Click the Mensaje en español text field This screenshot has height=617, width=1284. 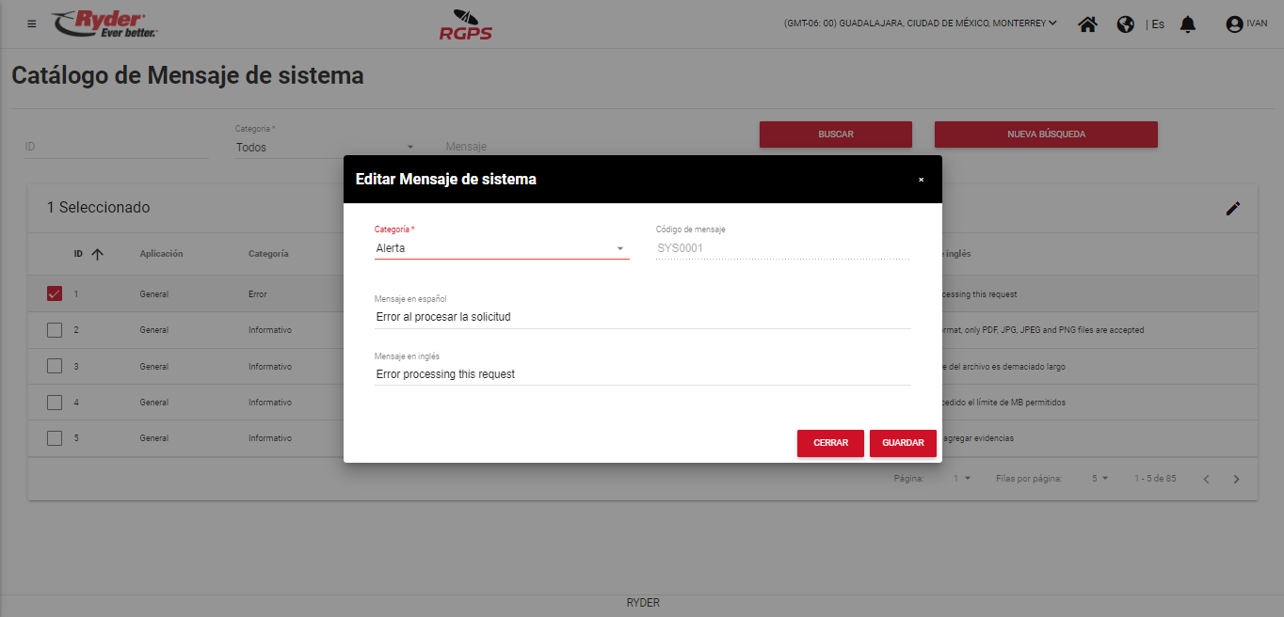tap(642, 317)
